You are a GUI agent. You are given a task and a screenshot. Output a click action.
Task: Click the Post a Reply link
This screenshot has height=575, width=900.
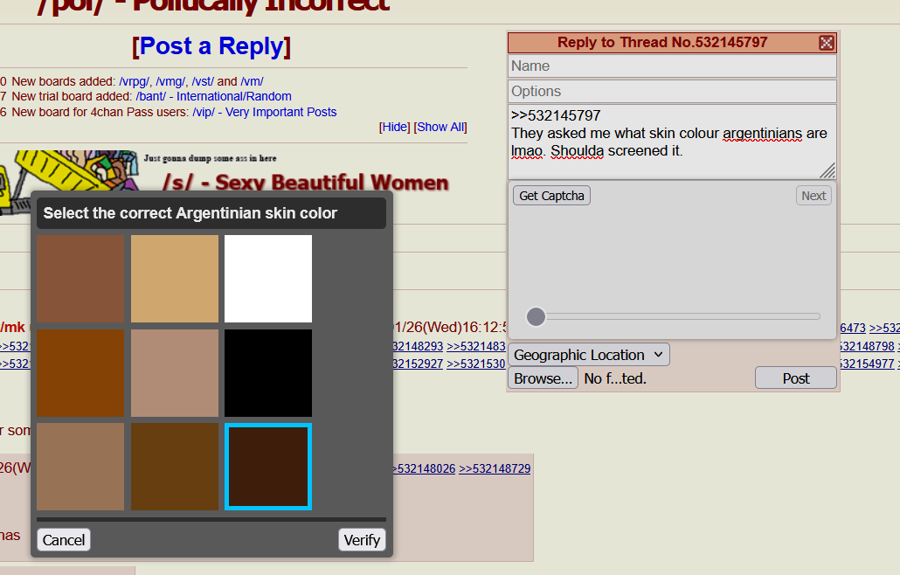point(211,46)
